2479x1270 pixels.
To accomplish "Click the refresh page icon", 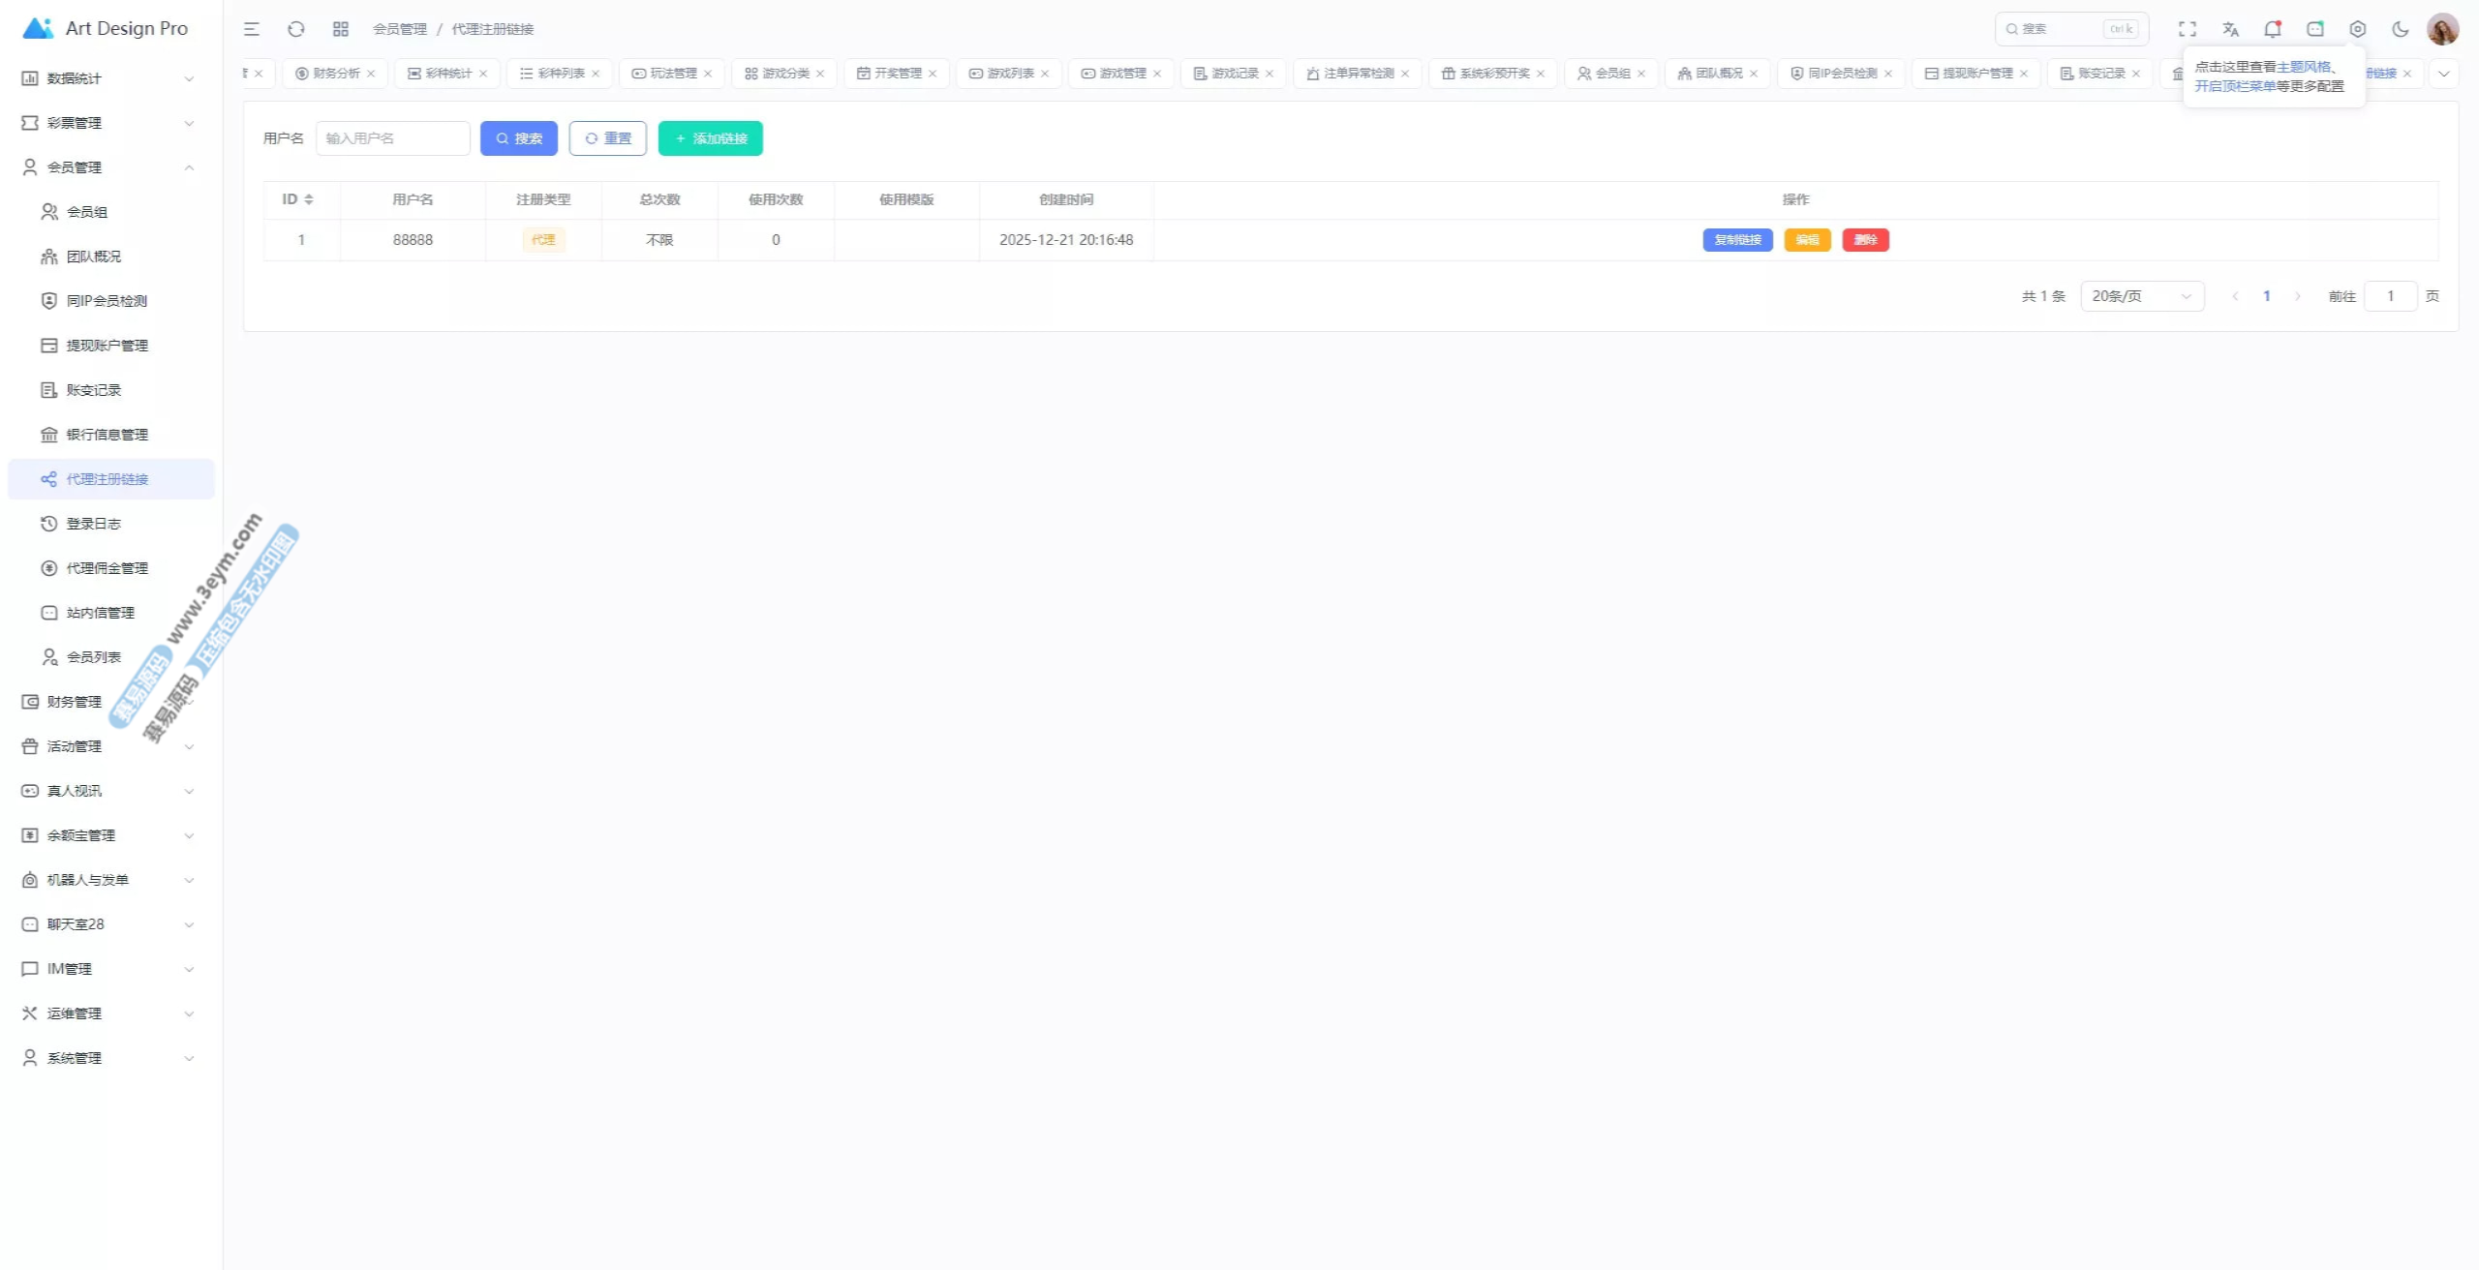I will click(296, 29).
